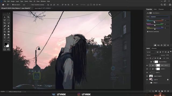
Task: Create new fill or adjustment layer icon
Action: (x=159, y=91)
